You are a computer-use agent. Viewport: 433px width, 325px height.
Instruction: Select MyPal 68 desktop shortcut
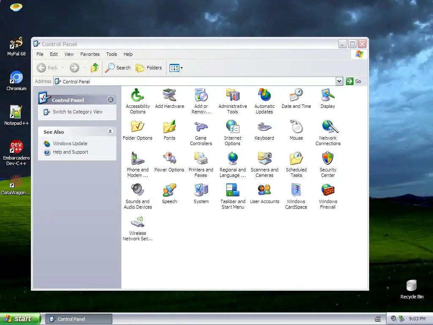point(16,47)
